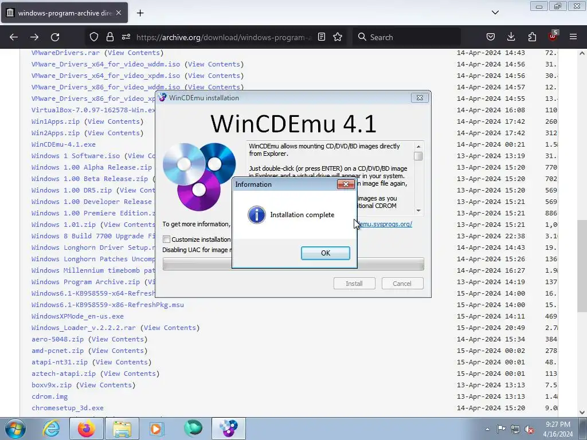This screenshot has height=440, width=587.
Task: Show hidden tray icons
Action: [x=487, y=429]
